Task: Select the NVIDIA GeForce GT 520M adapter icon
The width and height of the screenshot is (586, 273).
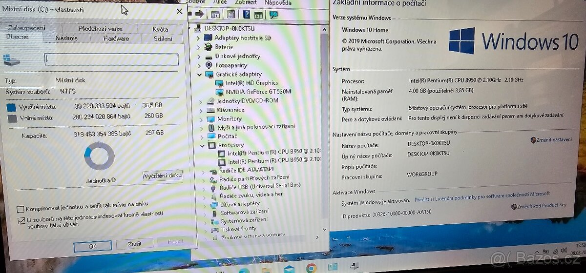Action: pyautogui.click(x=219, y=92)
